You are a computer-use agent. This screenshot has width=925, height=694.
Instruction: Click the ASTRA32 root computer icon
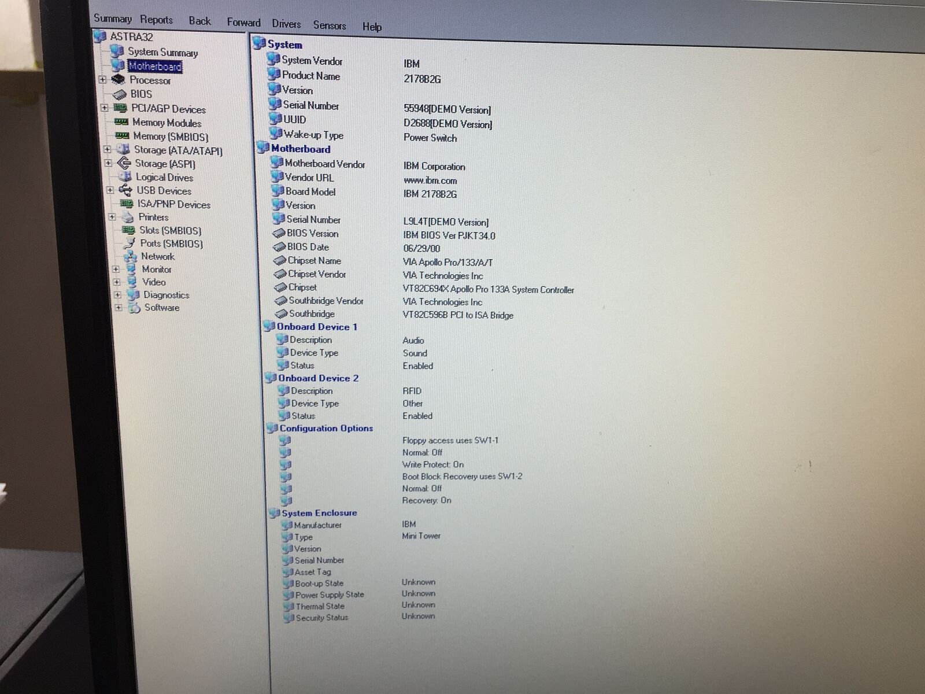(100, 36)
